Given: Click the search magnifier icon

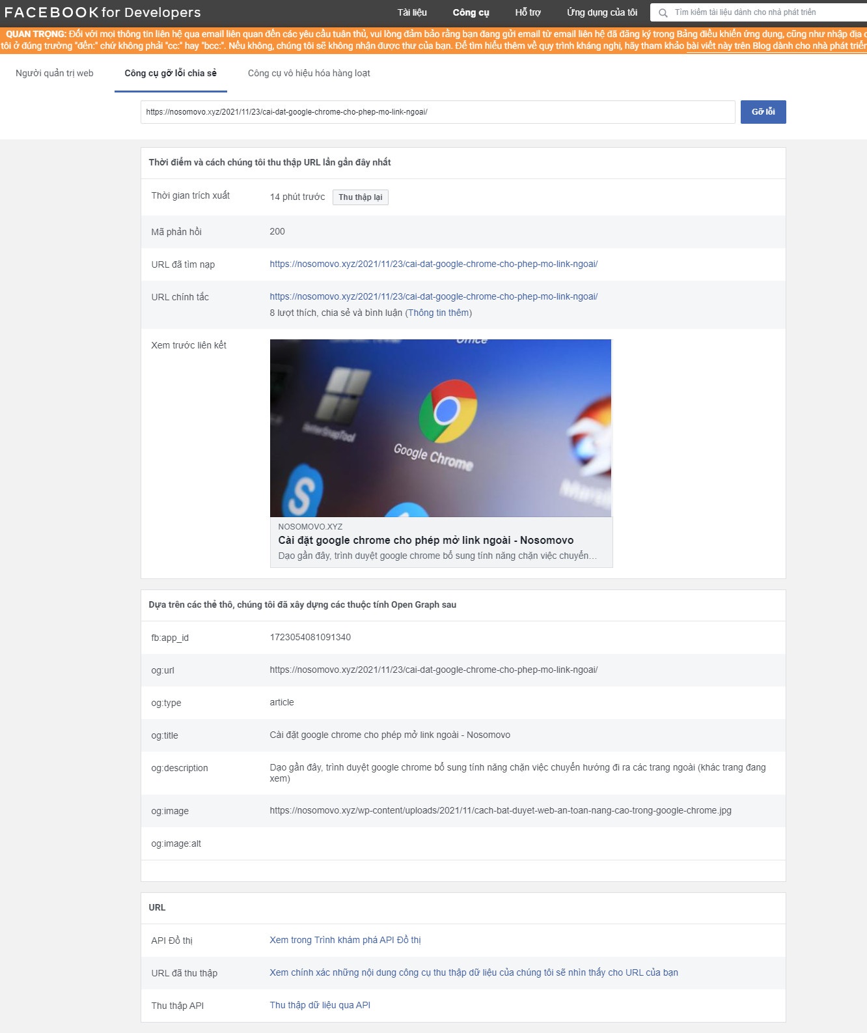Looking at the screenshot, I should click(663, 12).
